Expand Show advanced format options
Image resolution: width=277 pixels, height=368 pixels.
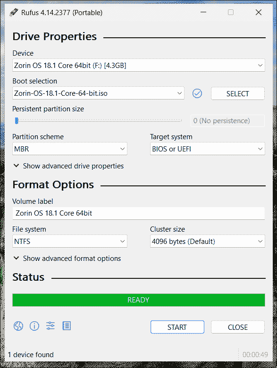67,259
